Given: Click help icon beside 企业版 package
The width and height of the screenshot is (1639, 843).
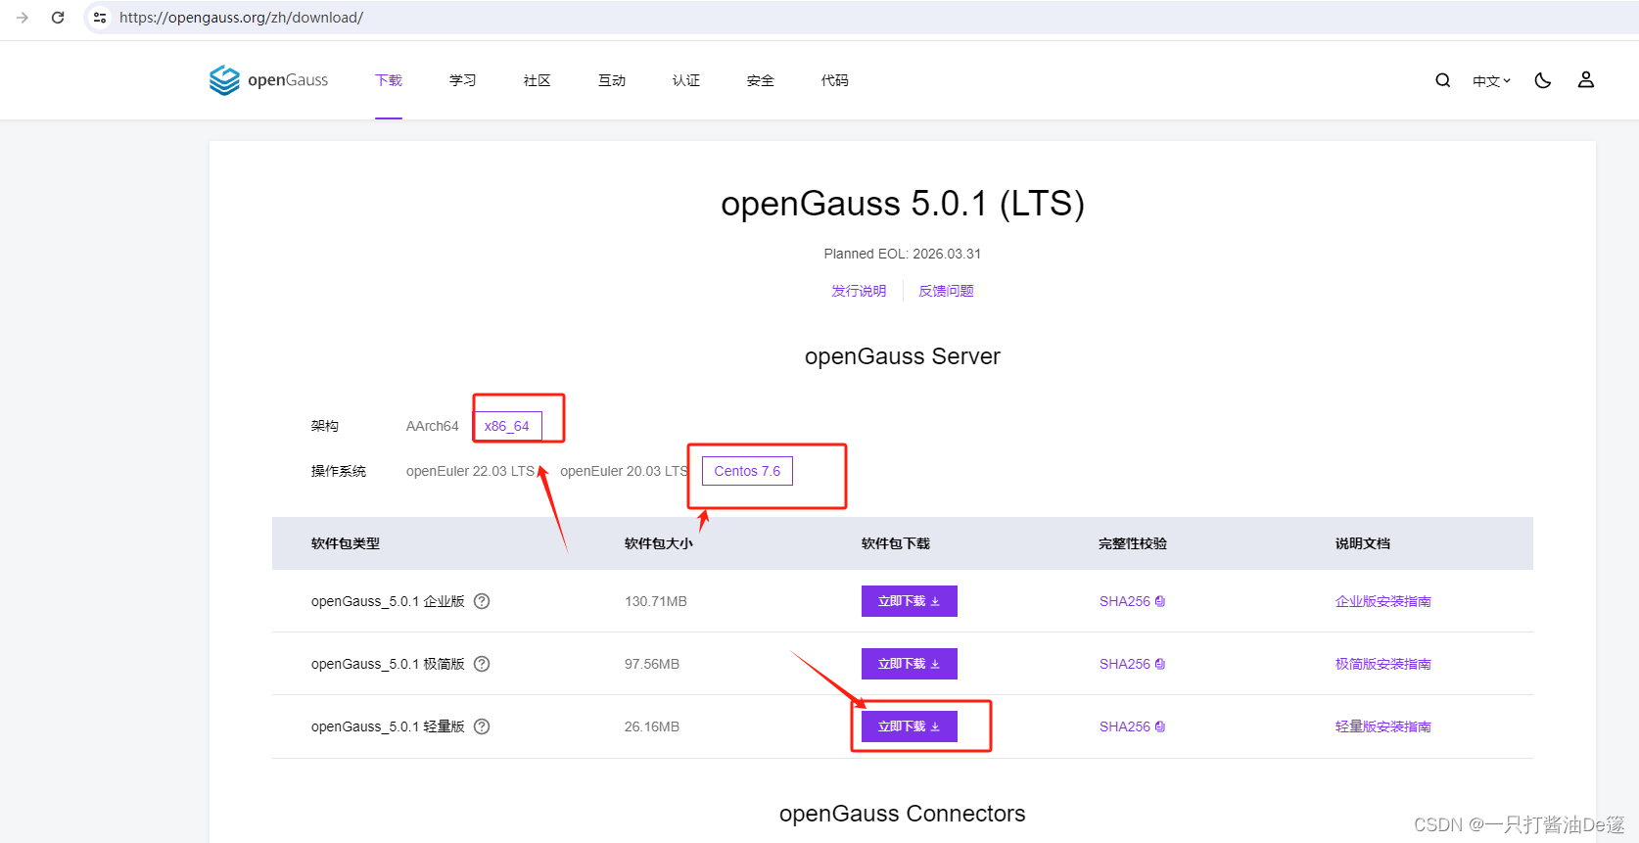Looking at the screenshot, I should (482, 601).
